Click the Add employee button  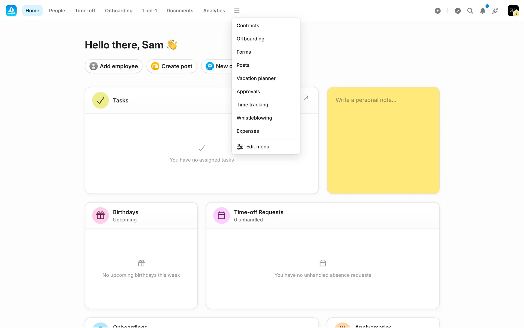pos(114,66)
